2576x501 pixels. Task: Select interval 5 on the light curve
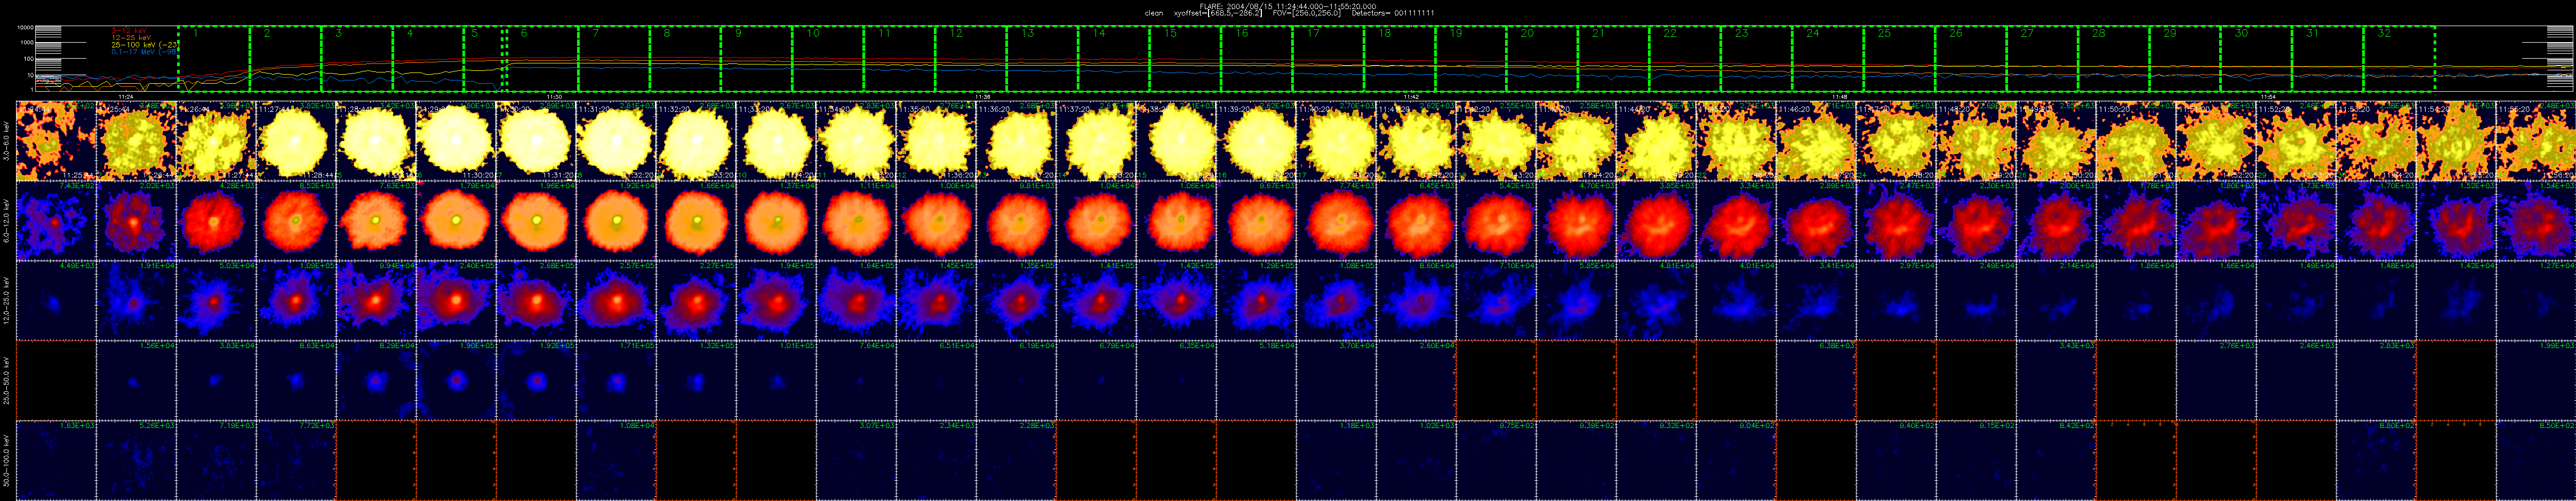pos(484,58)
